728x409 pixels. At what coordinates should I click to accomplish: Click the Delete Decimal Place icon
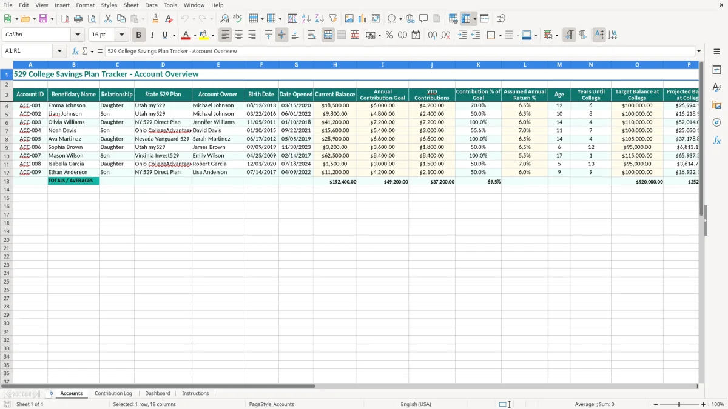click(x=446, y=35)
